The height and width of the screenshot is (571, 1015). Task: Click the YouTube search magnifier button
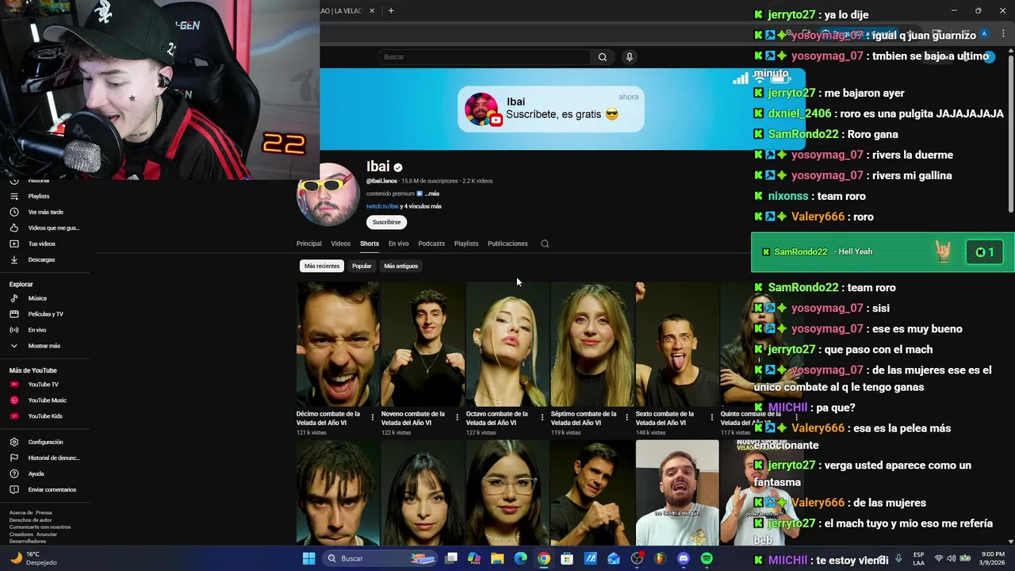click(603, 57)
